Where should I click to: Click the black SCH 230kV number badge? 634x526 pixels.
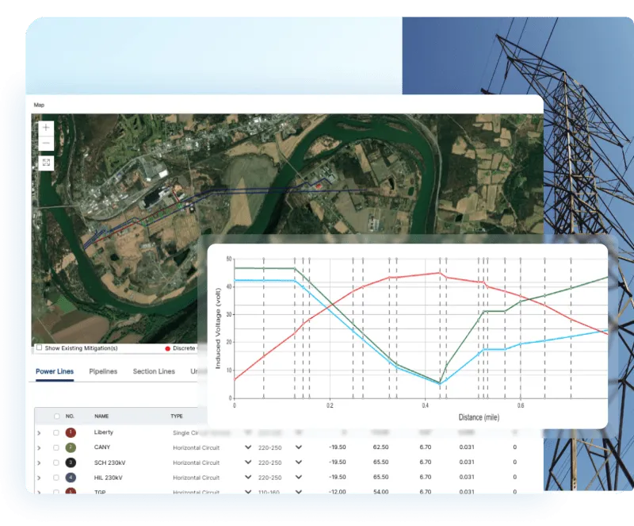click(69, 463)
